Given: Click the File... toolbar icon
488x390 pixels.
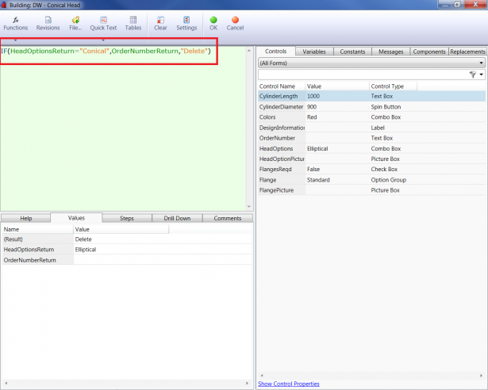Looking at the screenshot, I should 75,23.
